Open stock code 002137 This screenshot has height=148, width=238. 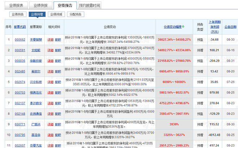pos(20,103)
